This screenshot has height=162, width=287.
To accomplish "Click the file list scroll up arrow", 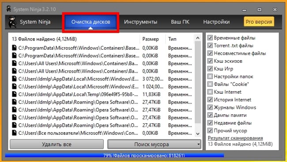I will (198, 38).
